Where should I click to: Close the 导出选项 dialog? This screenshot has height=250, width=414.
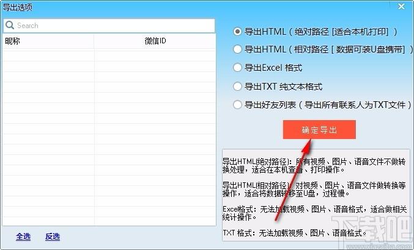pos(401,6)
